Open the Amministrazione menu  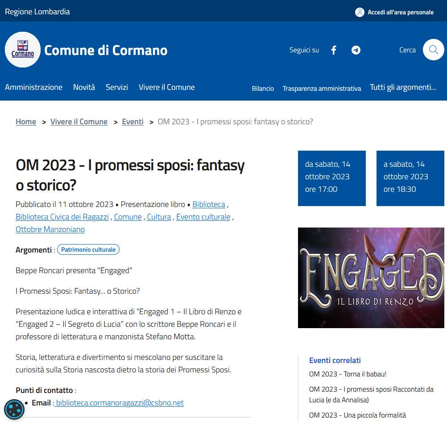(x=33, y=87)
